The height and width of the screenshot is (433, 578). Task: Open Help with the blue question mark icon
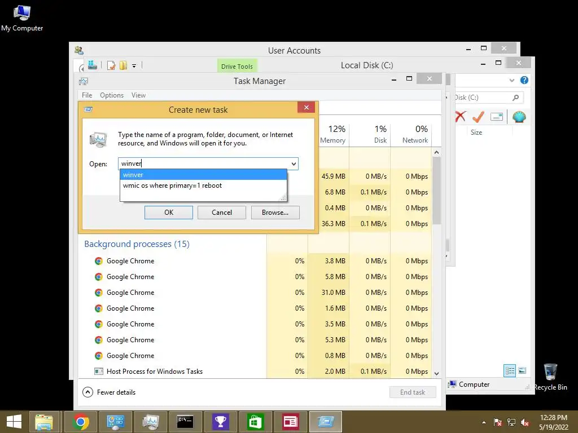point(524,80)
